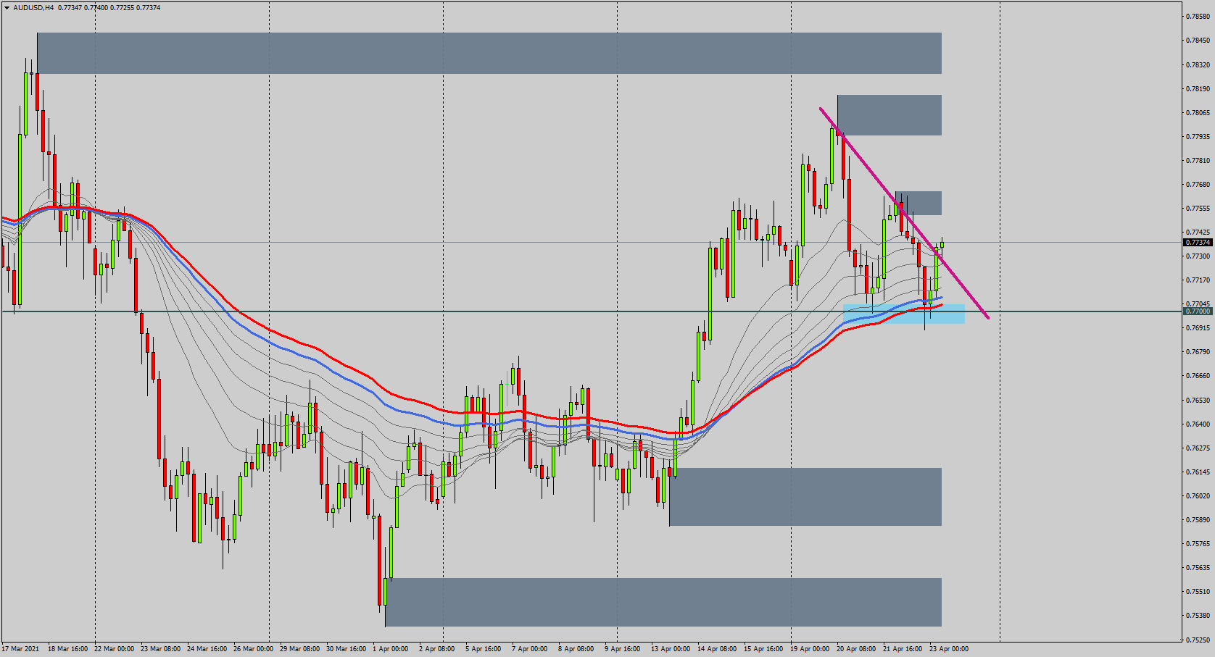1215x657 pixels.
Task: Click the 21 Apr 16:00 time label
Action: (903, 649)
